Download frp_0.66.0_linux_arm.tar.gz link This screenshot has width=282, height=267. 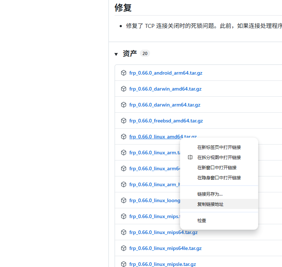[155, 153]
